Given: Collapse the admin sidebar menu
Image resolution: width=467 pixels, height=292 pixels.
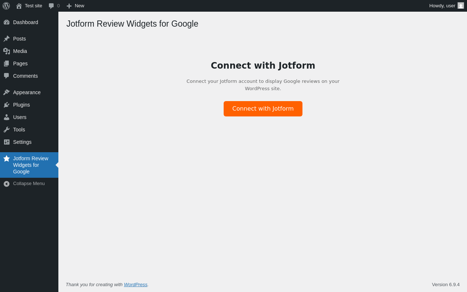Looking at the screenshot, I should [x=29, y=184].
